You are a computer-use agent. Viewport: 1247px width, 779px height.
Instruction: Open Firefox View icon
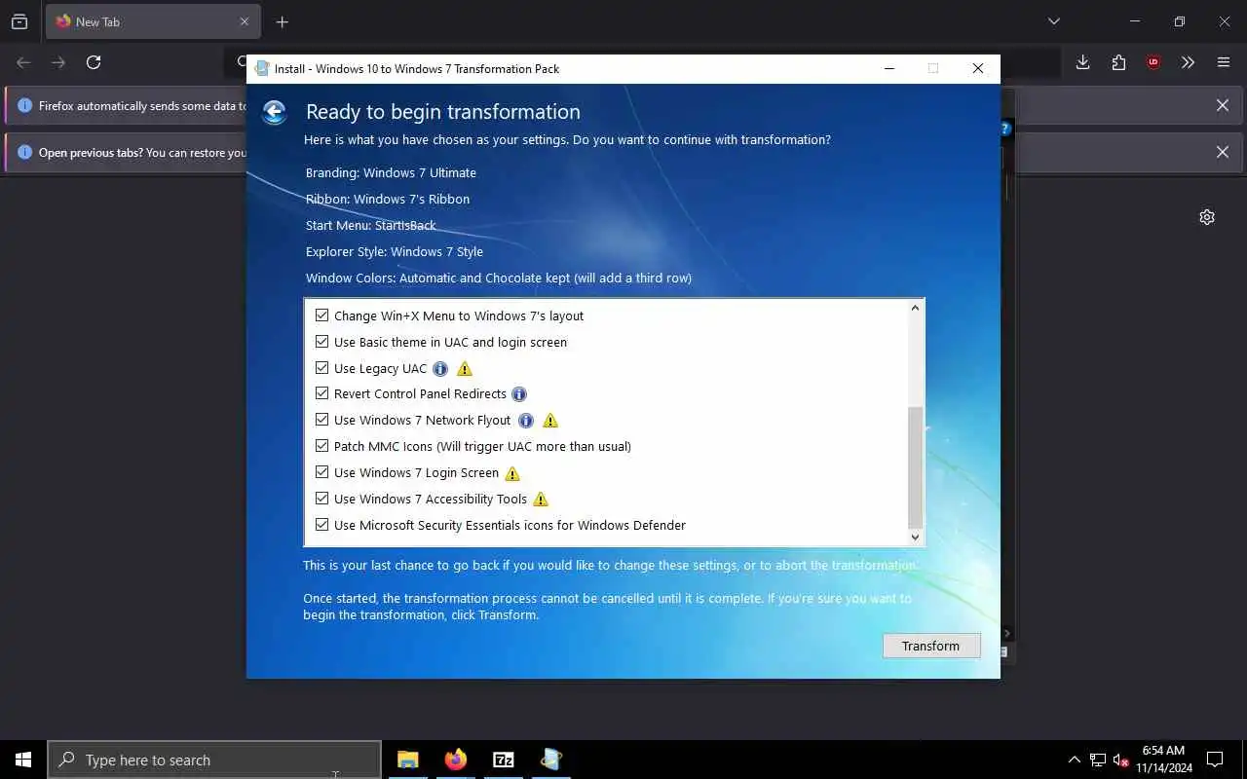click(19, 21)
